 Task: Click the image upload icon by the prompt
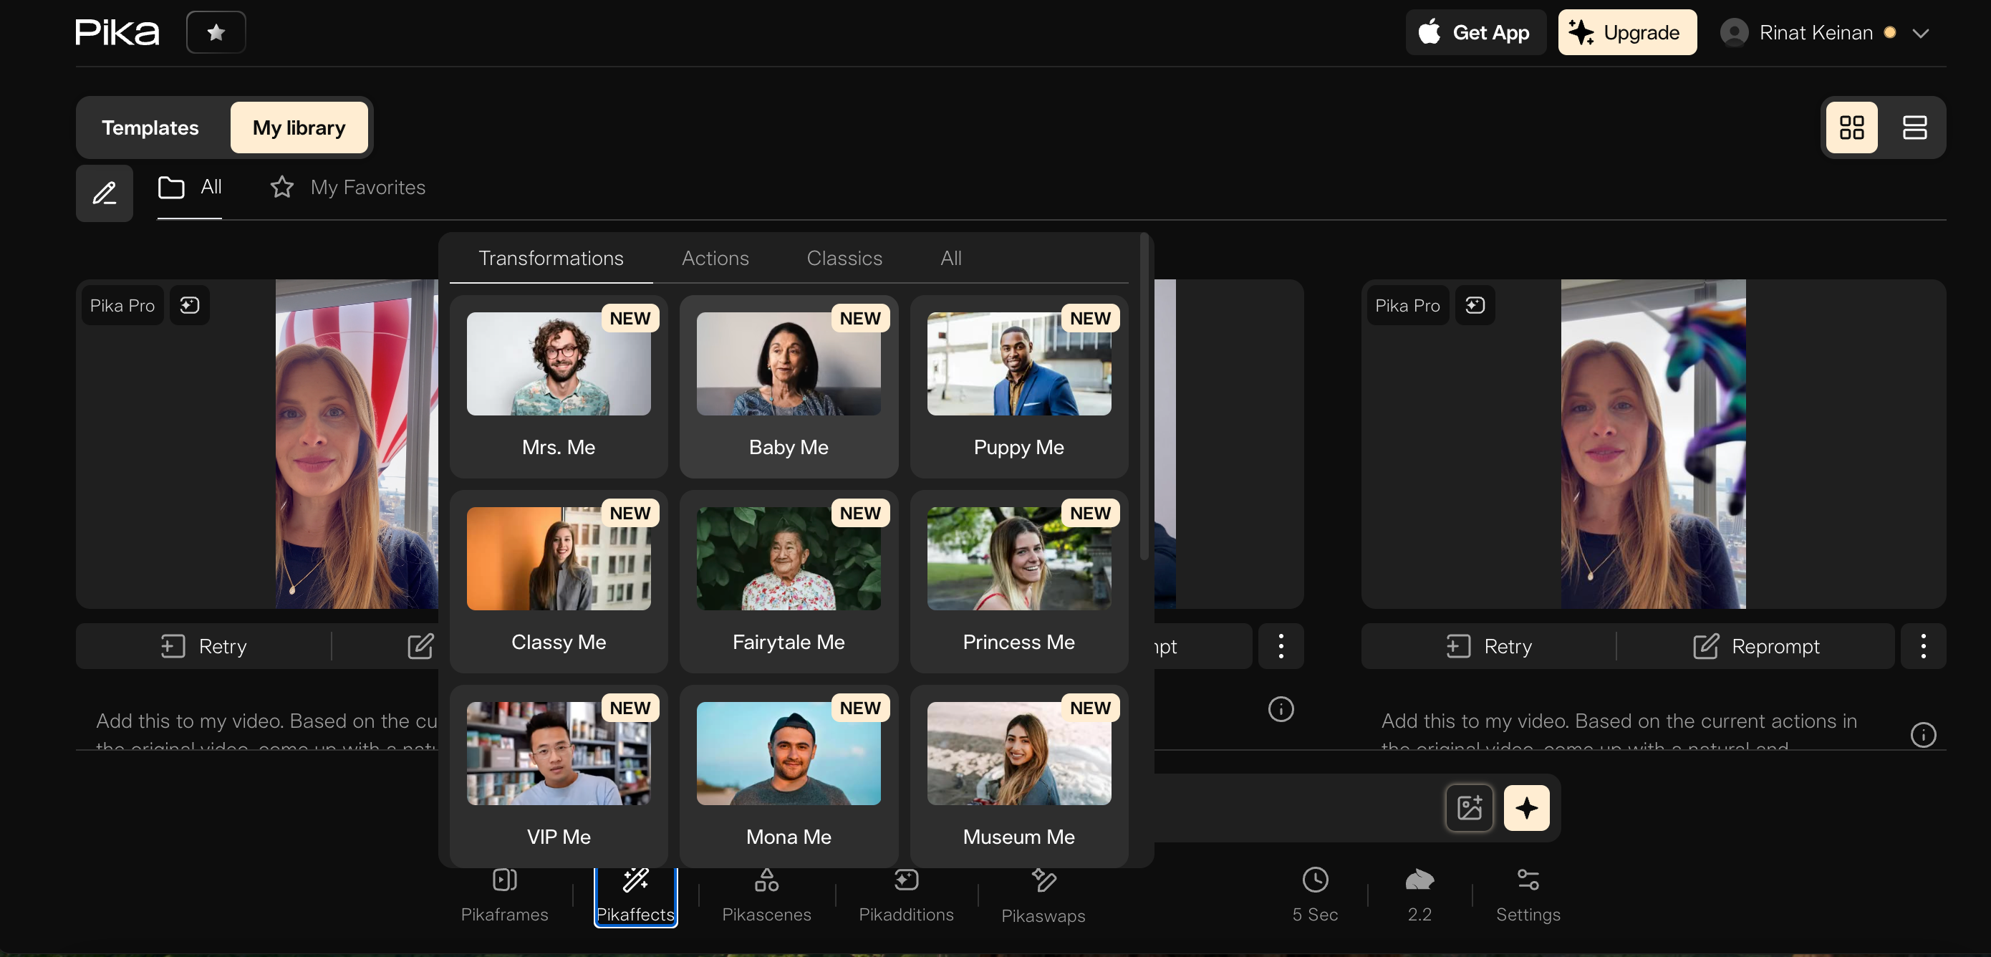1468,808
